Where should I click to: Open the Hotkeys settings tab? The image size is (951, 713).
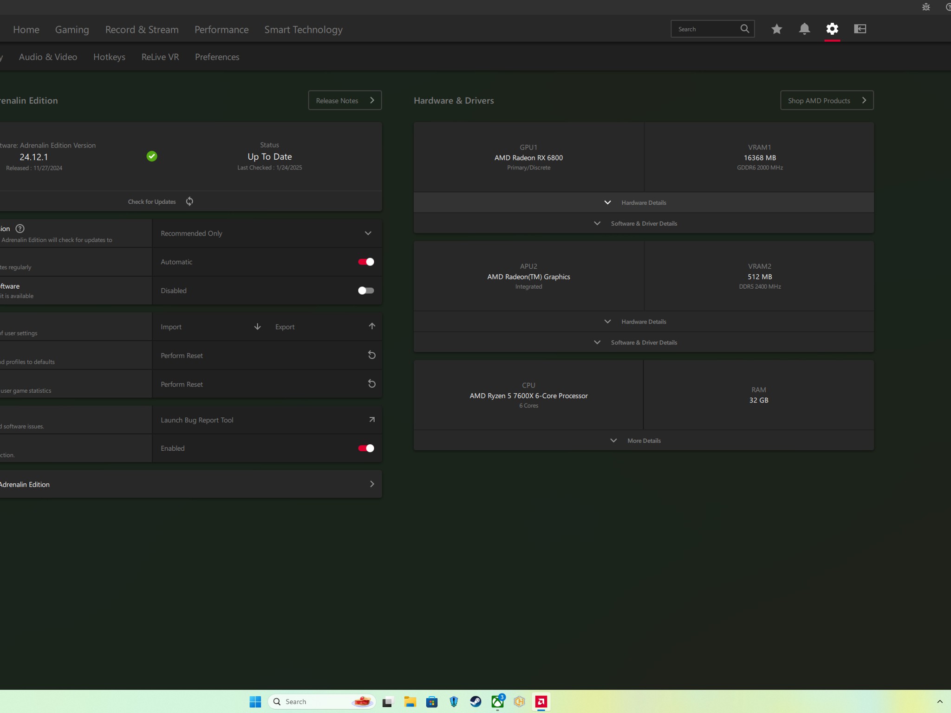(109, 57)
